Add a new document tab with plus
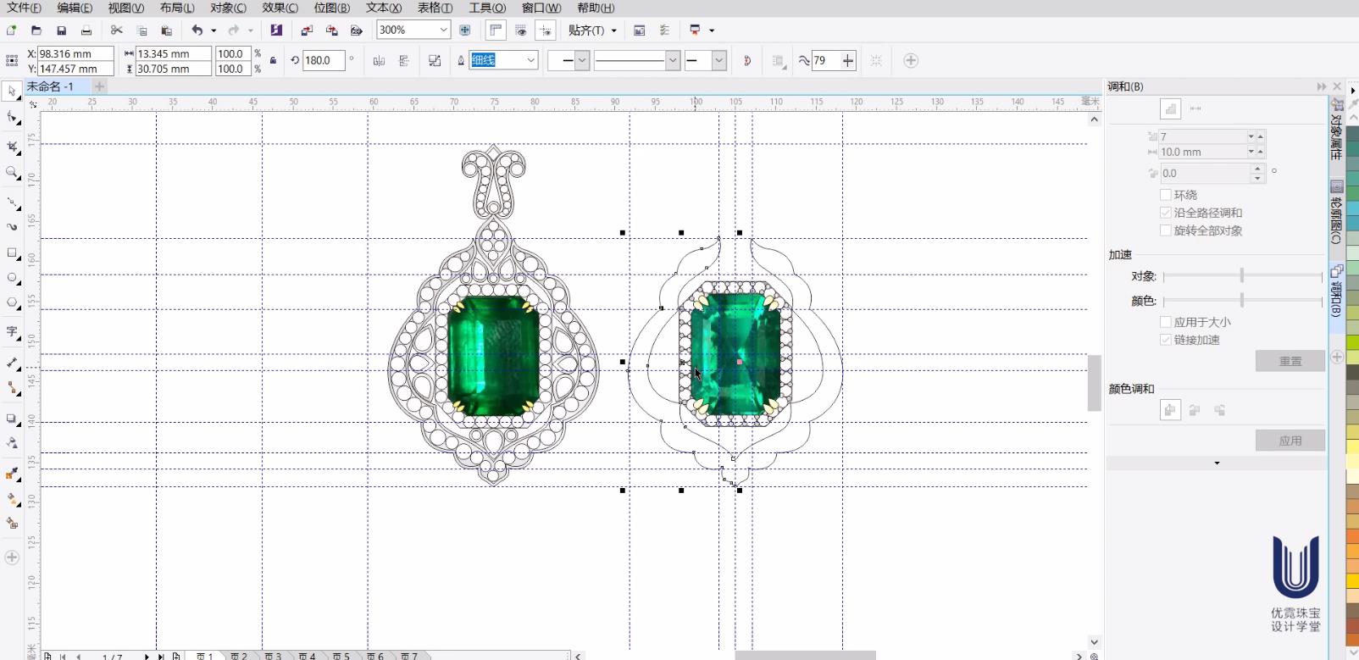 (x=99, y=86)
